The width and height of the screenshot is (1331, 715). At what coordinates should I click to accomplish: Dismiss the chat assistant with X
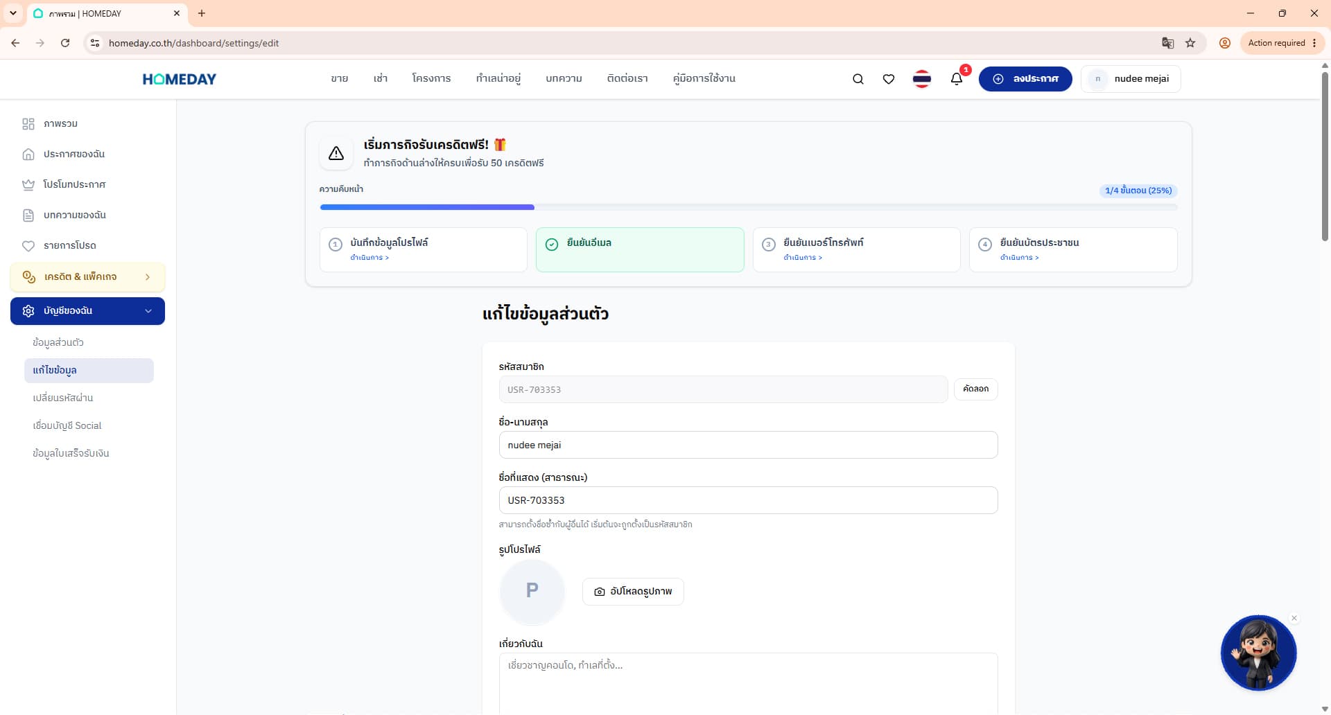coord(1294,618)
